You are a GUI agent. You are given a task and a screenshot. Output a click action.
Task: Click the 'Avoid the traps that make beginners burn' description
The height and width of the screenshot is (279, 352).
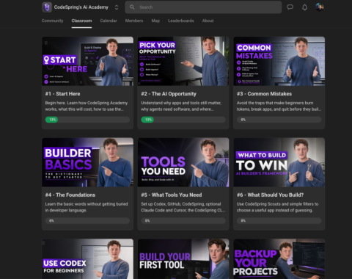click(x=279, y=106)
